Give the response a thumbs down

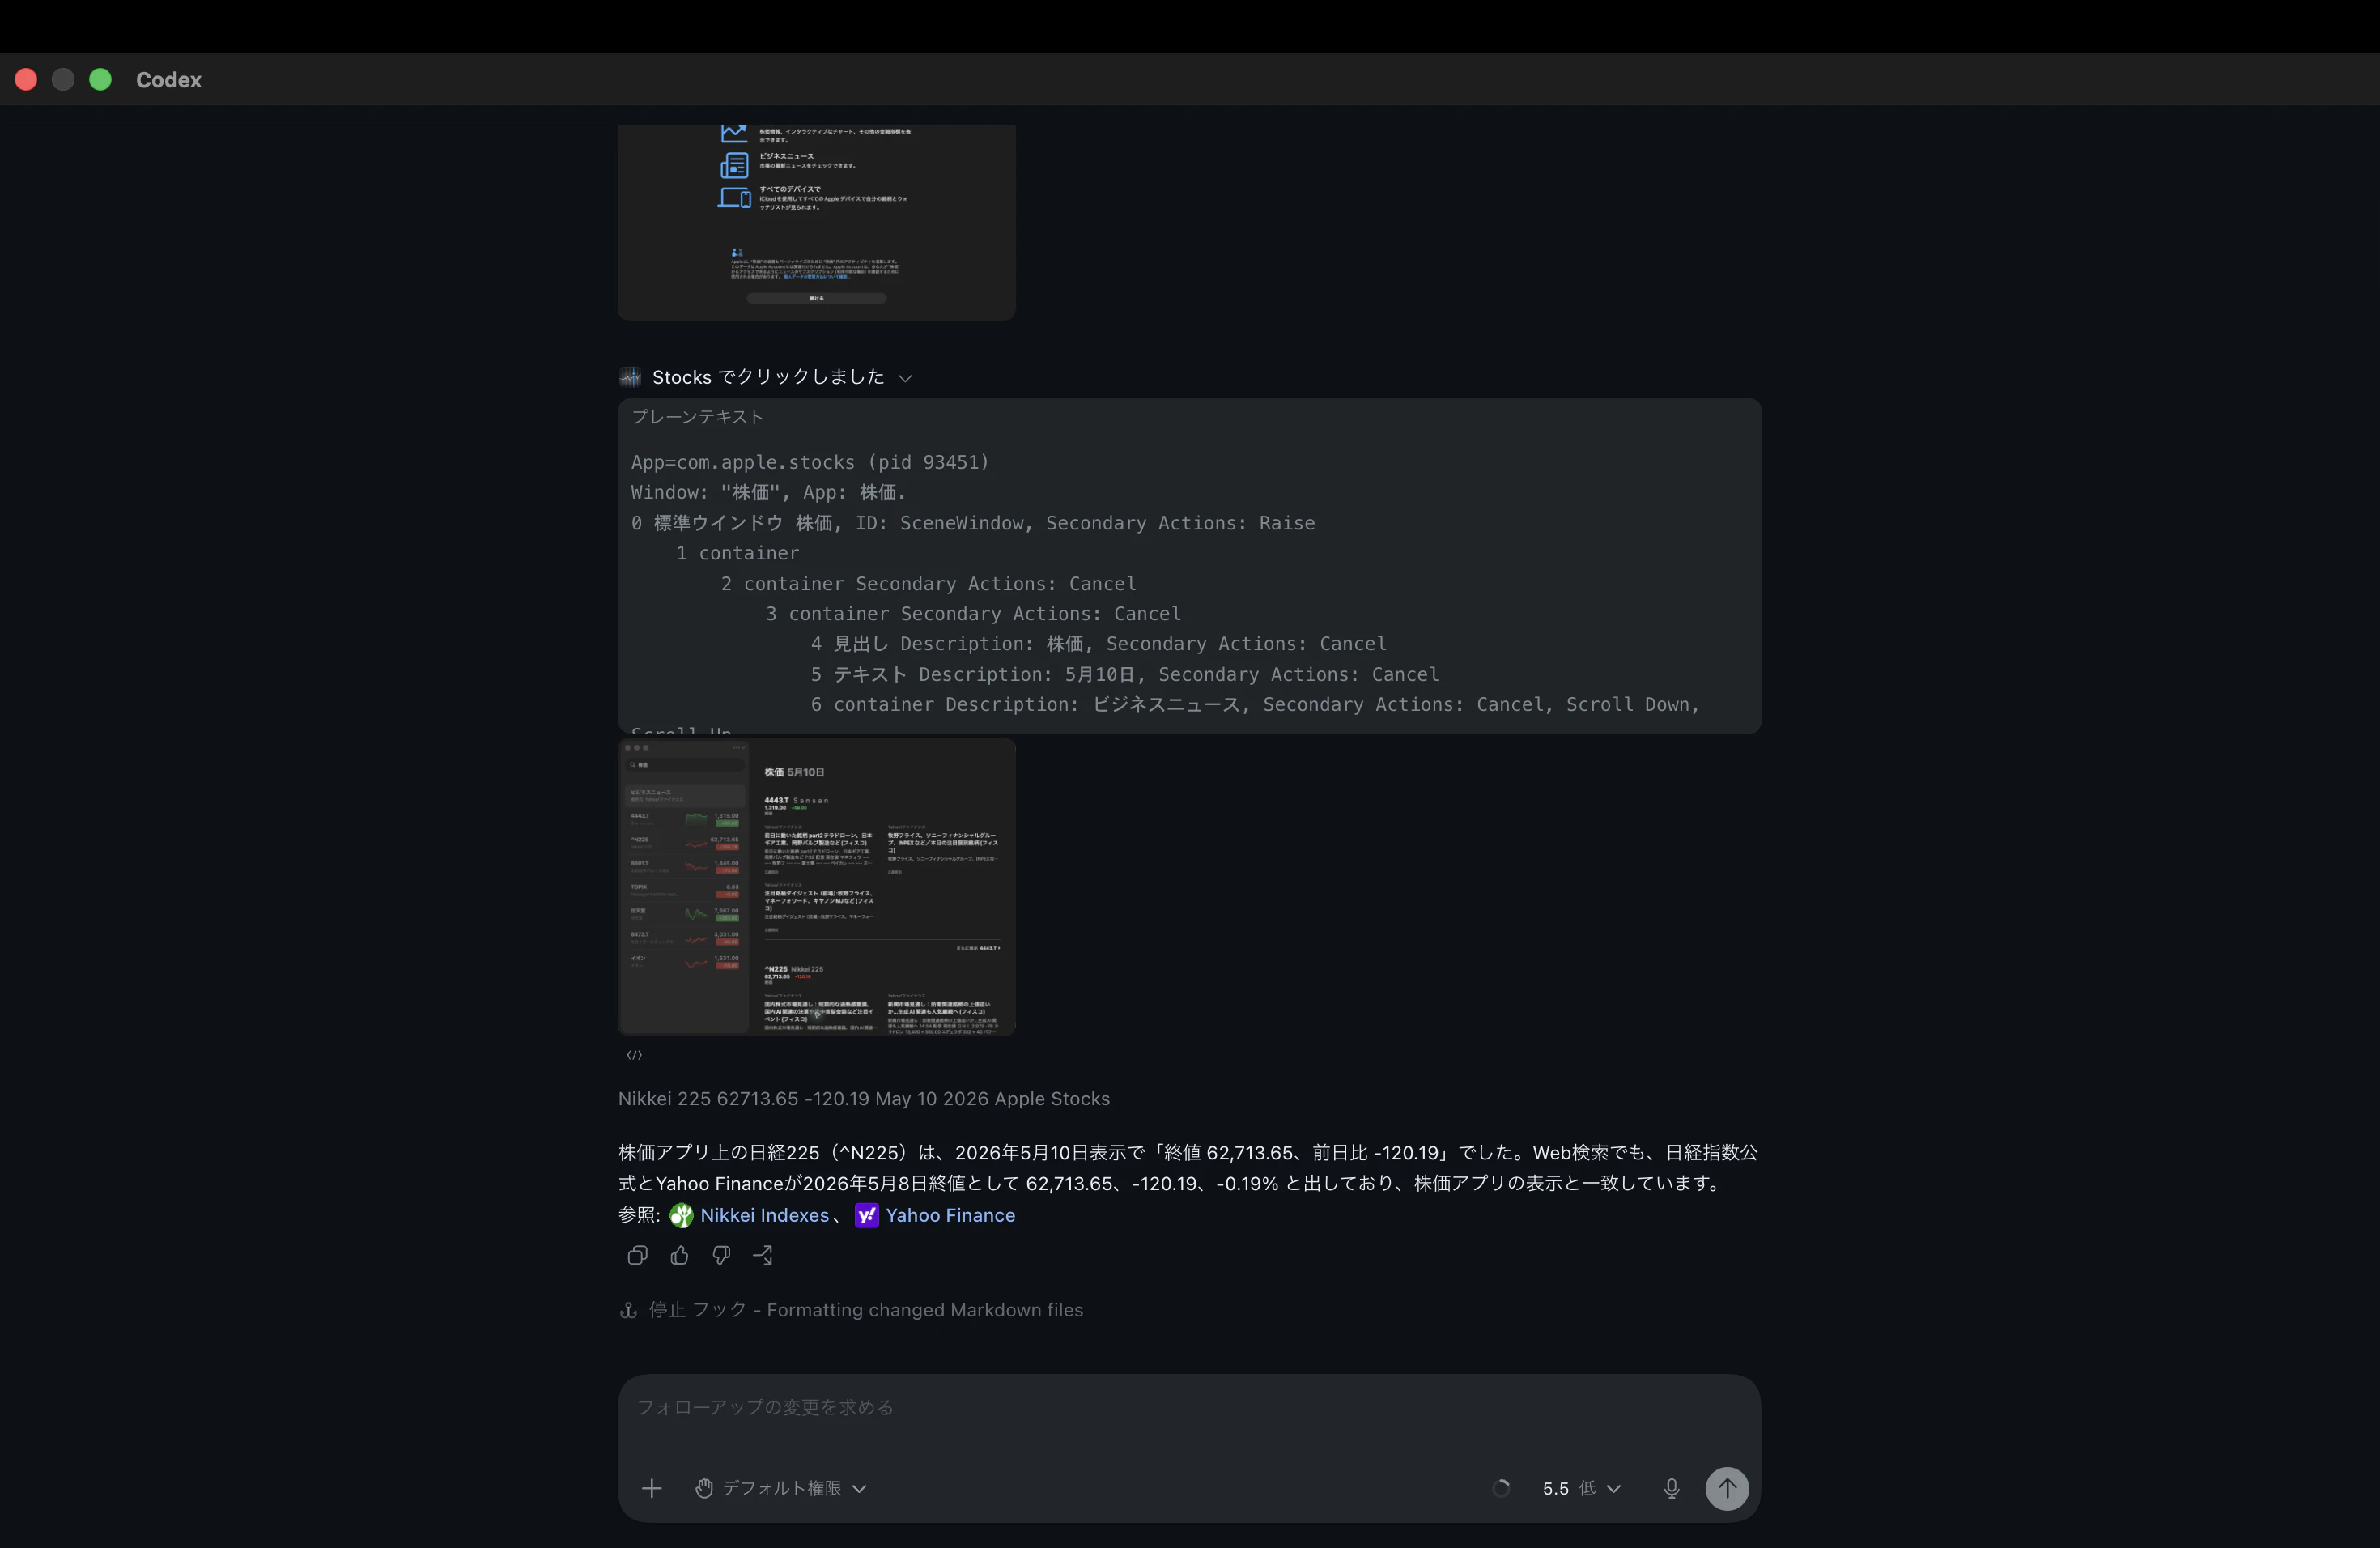tap(721, 1255)
